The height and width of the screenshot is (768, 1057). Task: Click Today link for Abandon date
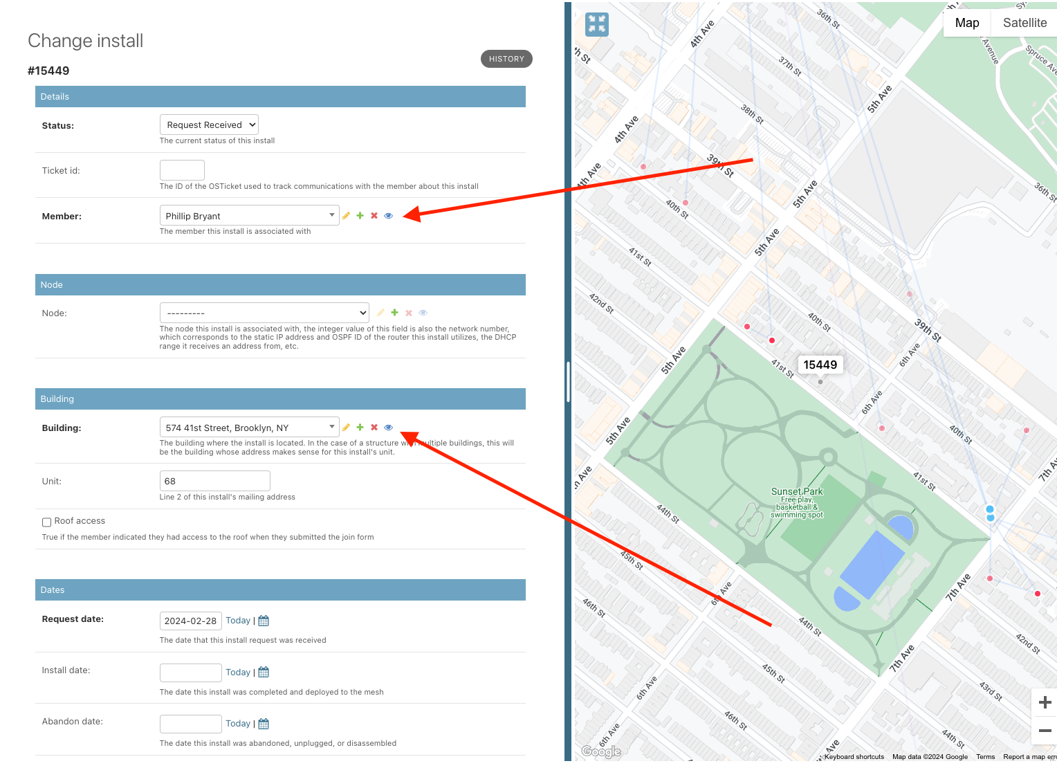pos(238,724)
